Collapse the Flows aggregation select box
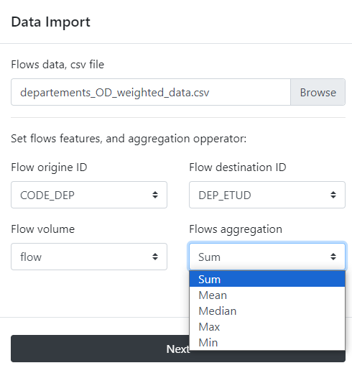The image size is (352, 368). pyautogui.click(x=267, y=257)
